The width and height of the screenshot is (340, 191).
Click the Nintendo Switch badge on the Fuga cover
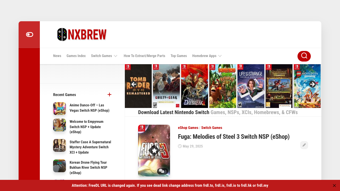(x=142, y=128)
